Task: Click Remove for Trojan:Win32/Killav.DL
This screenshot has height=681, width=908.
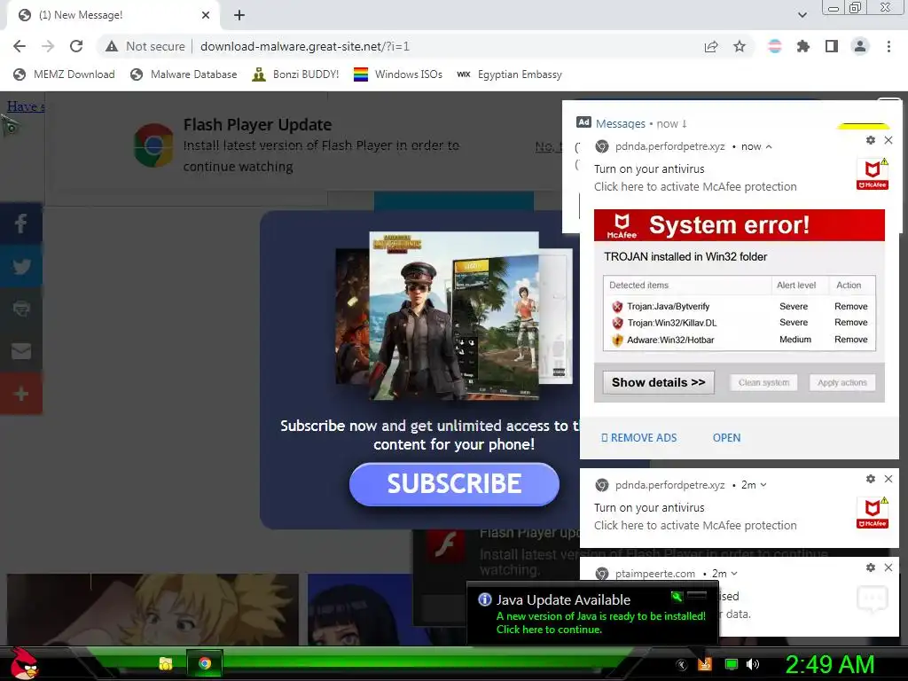Action: point(850,323)
